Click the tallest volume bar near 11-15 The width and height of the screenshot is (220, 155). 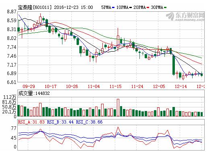pos(118,108)
